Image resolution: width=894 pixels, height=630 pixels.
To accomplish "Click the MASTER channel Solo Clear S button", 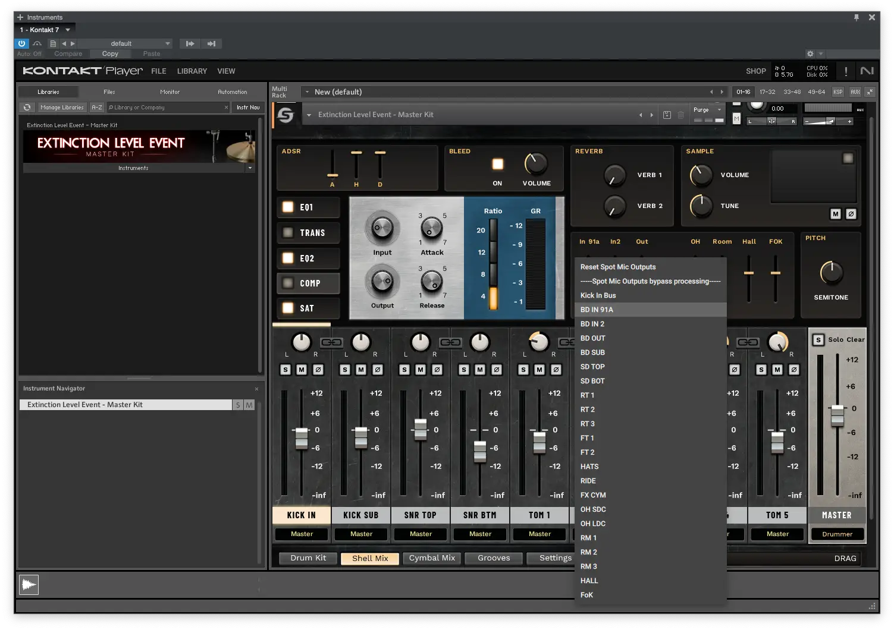I will [x=818, y=339].
